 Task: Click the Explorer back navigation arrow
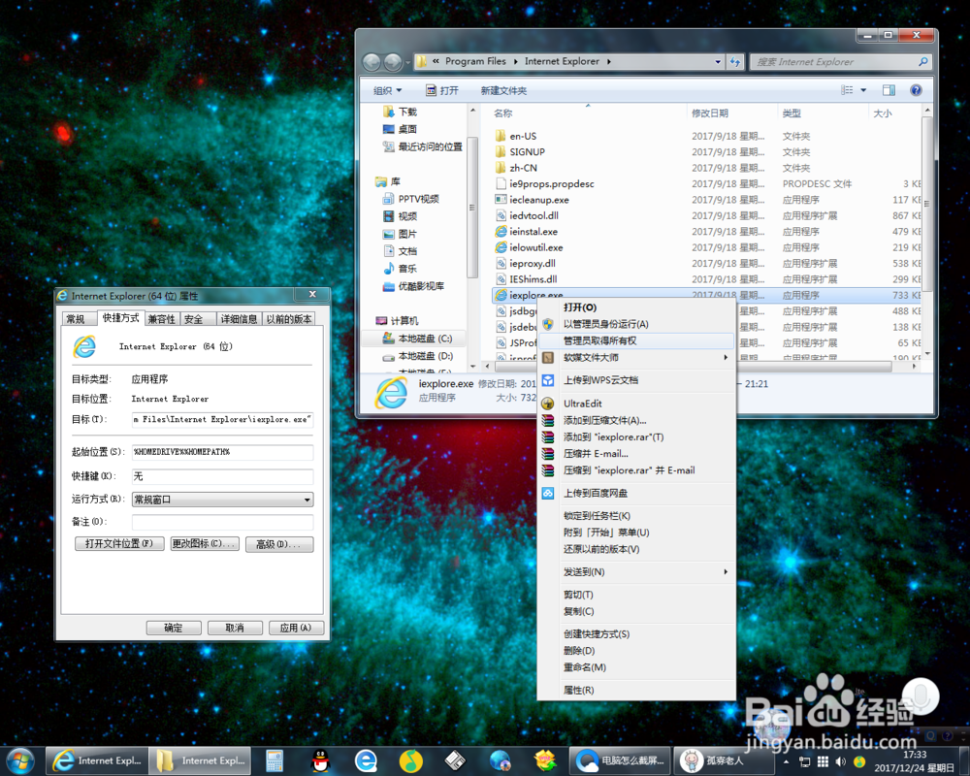pyautogui.click(x=372, y=62)
